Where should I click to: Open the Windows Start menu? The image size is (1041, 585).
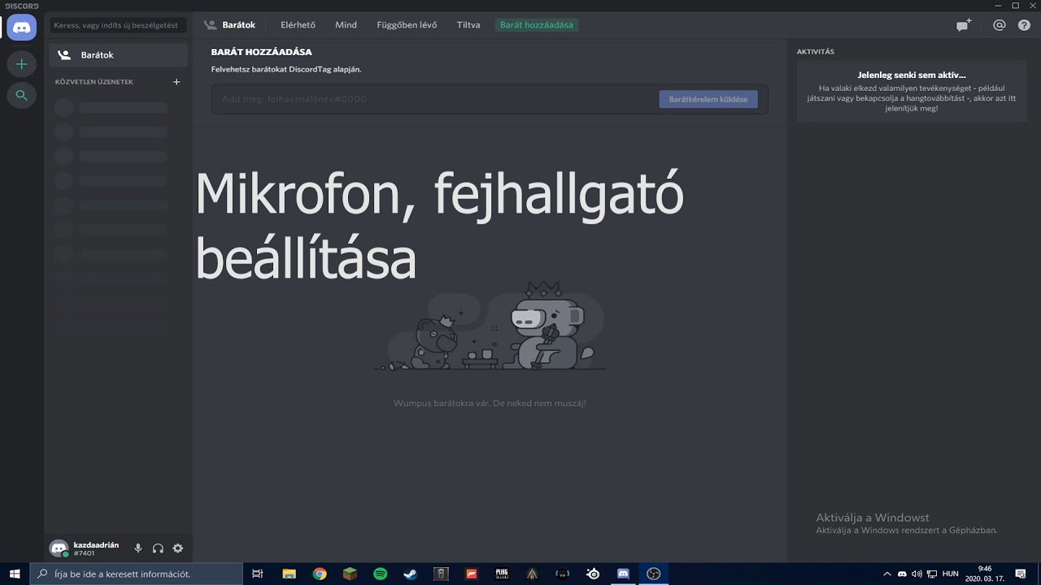[15, 574]
